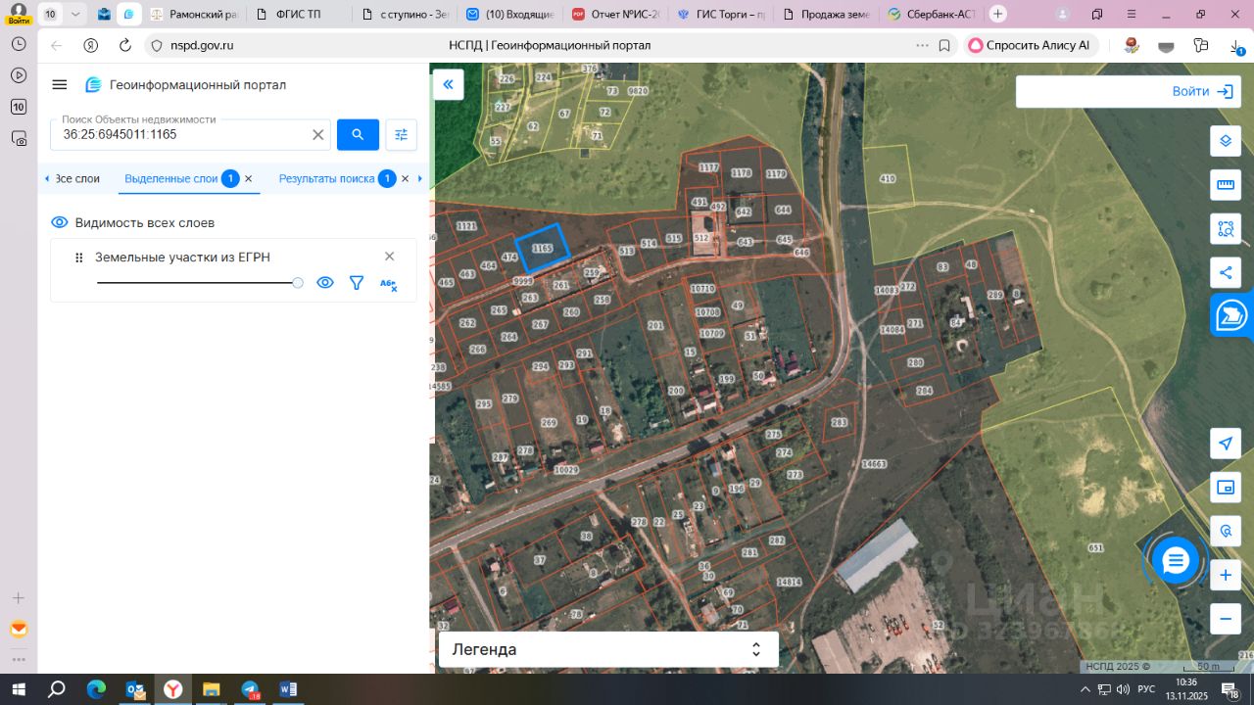Toggle Видимость всех слоев eye icon

[x=60, y=222]
